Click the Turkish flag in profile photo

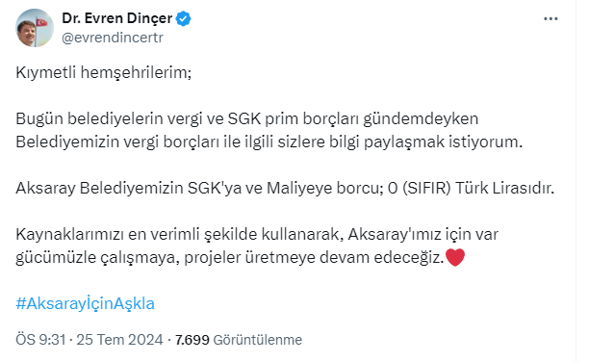click(41, 22)
